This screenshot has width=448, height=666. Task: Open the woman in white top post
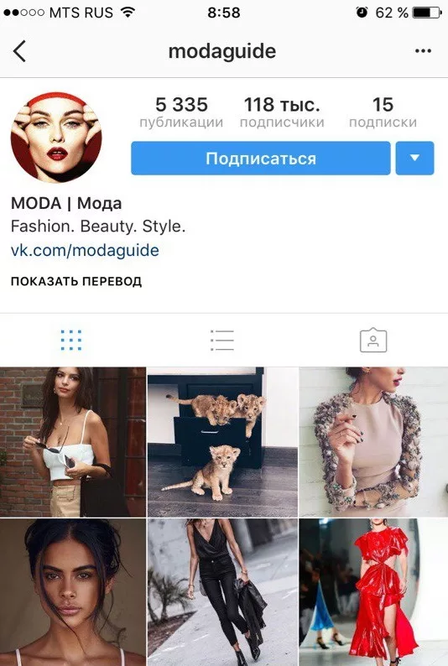pos(73,442)
